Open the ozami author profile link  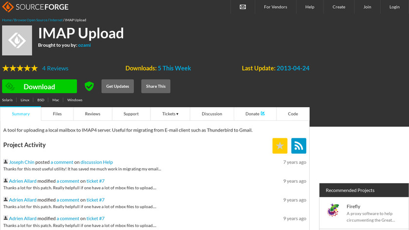coord(84,45)
